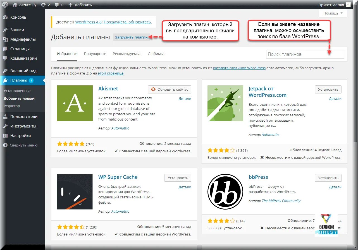Click the Записи pin icon
The image size is (358, 250).
tap(5, 30)
